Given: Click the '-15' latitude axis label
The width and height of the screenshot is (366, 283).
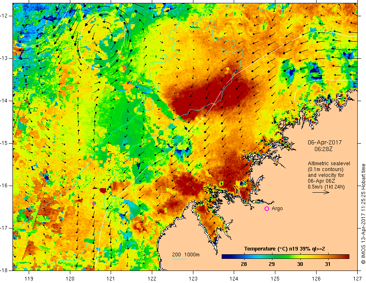Looking at the screenshot, I should 4,143.
